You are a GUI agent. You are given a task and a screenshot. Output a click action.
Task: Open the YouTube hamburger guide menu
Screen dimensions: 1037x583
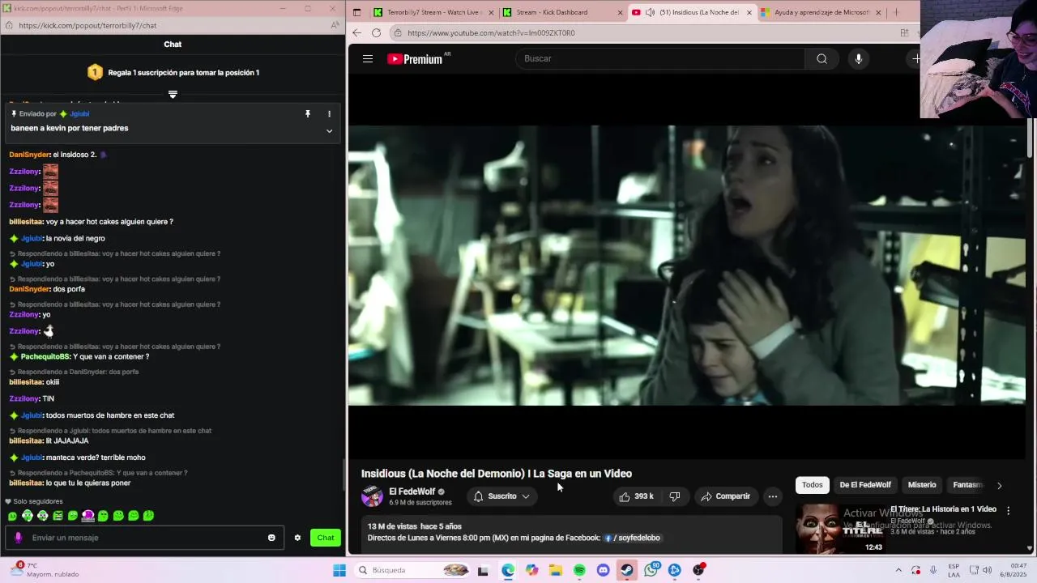[368, 58]
